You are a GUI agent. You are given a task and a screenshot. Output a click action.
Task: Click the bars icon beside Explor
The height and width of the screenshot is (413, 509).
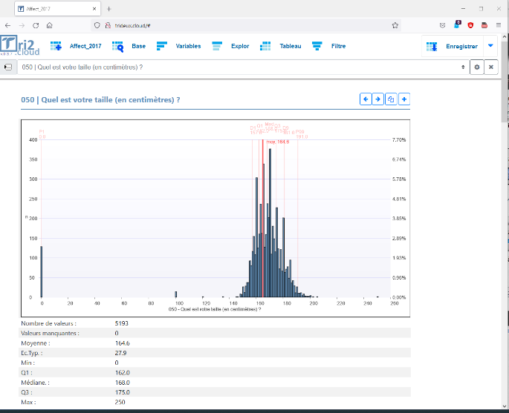[217, 46]
